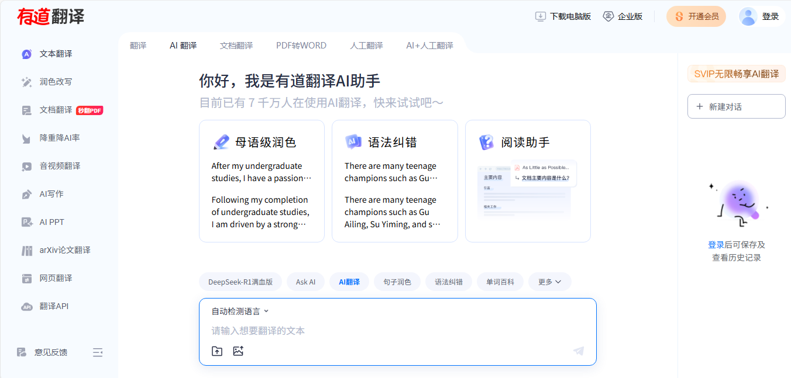Click the send arrow icon
Image resolution: width=791 pixels, height=378 pixels.
(579, 351)
